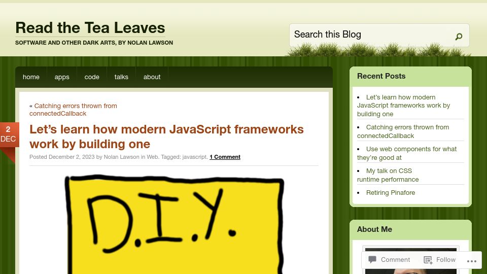The image size is (487, 274).
Task: Click the Recent Posts widget heading
Action: tap(381, 76)
